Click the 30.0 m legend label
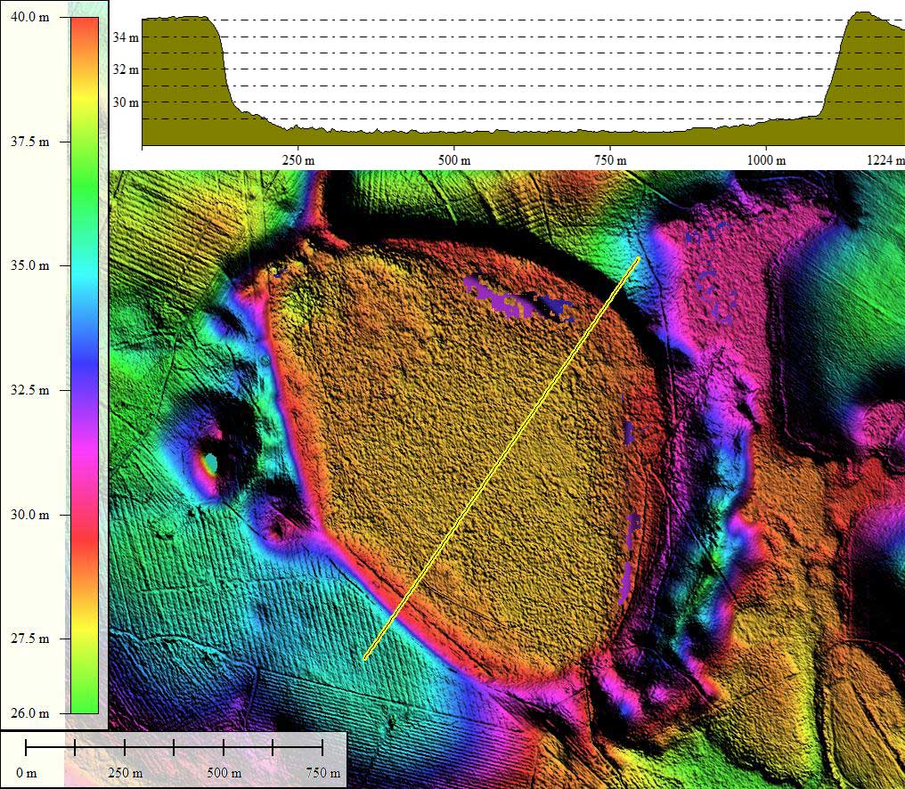Image resolution: width=905 pixels, height=789 pixels. [x=30, y=514]
